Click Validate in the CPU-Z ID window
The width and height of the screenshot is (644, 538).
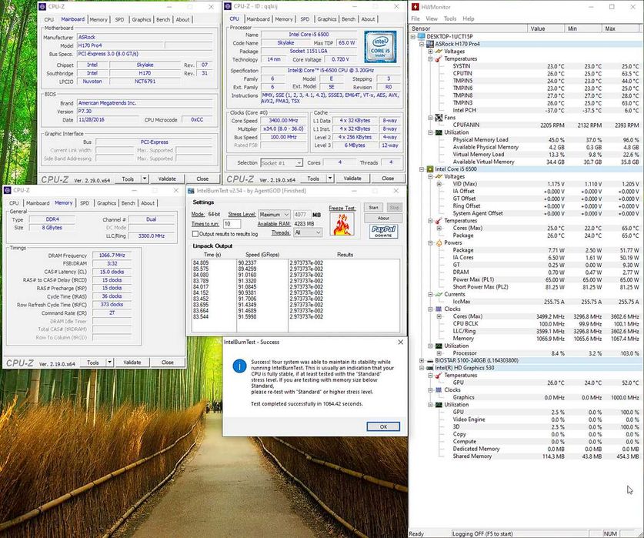point(352,179)
